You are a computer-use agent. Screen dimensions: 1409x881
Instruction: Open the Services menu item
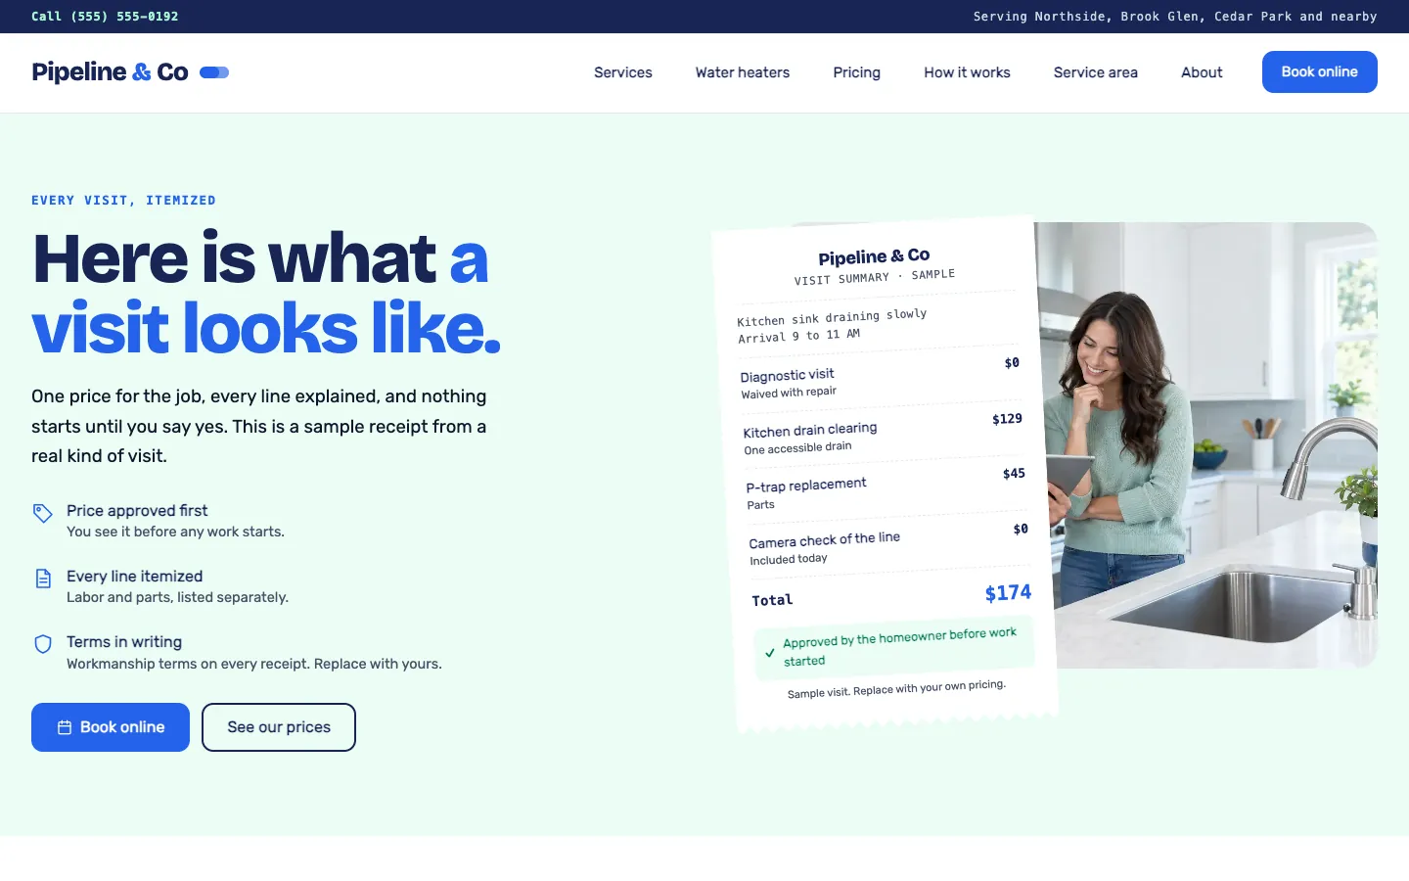click(623, 72)
